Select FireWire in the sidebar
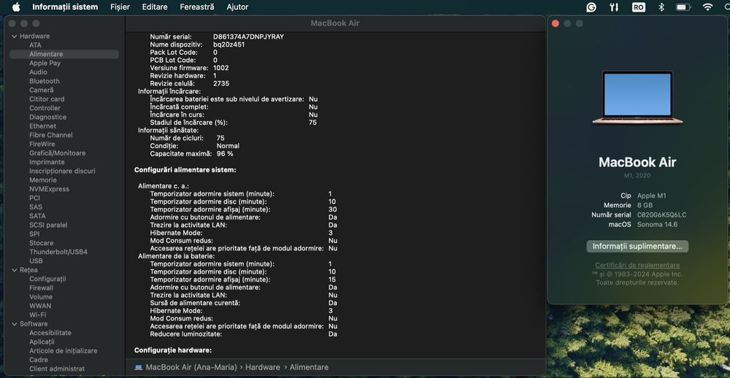Screen dimensions: 730x378 click(x=42, y=144)
